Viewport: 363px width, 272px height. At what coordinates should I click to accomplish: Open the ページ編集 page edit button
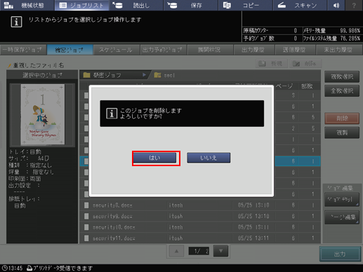click(x=342, y=217)
